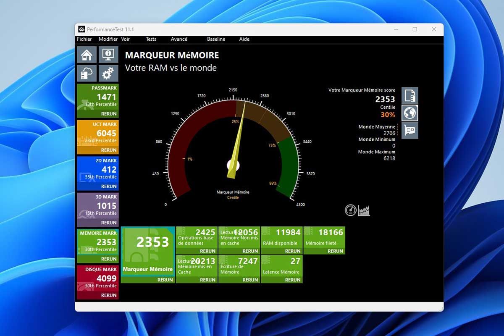Click the '99%' percentile marker on gauge
This screenshot has width=504, height=336.
273,183
